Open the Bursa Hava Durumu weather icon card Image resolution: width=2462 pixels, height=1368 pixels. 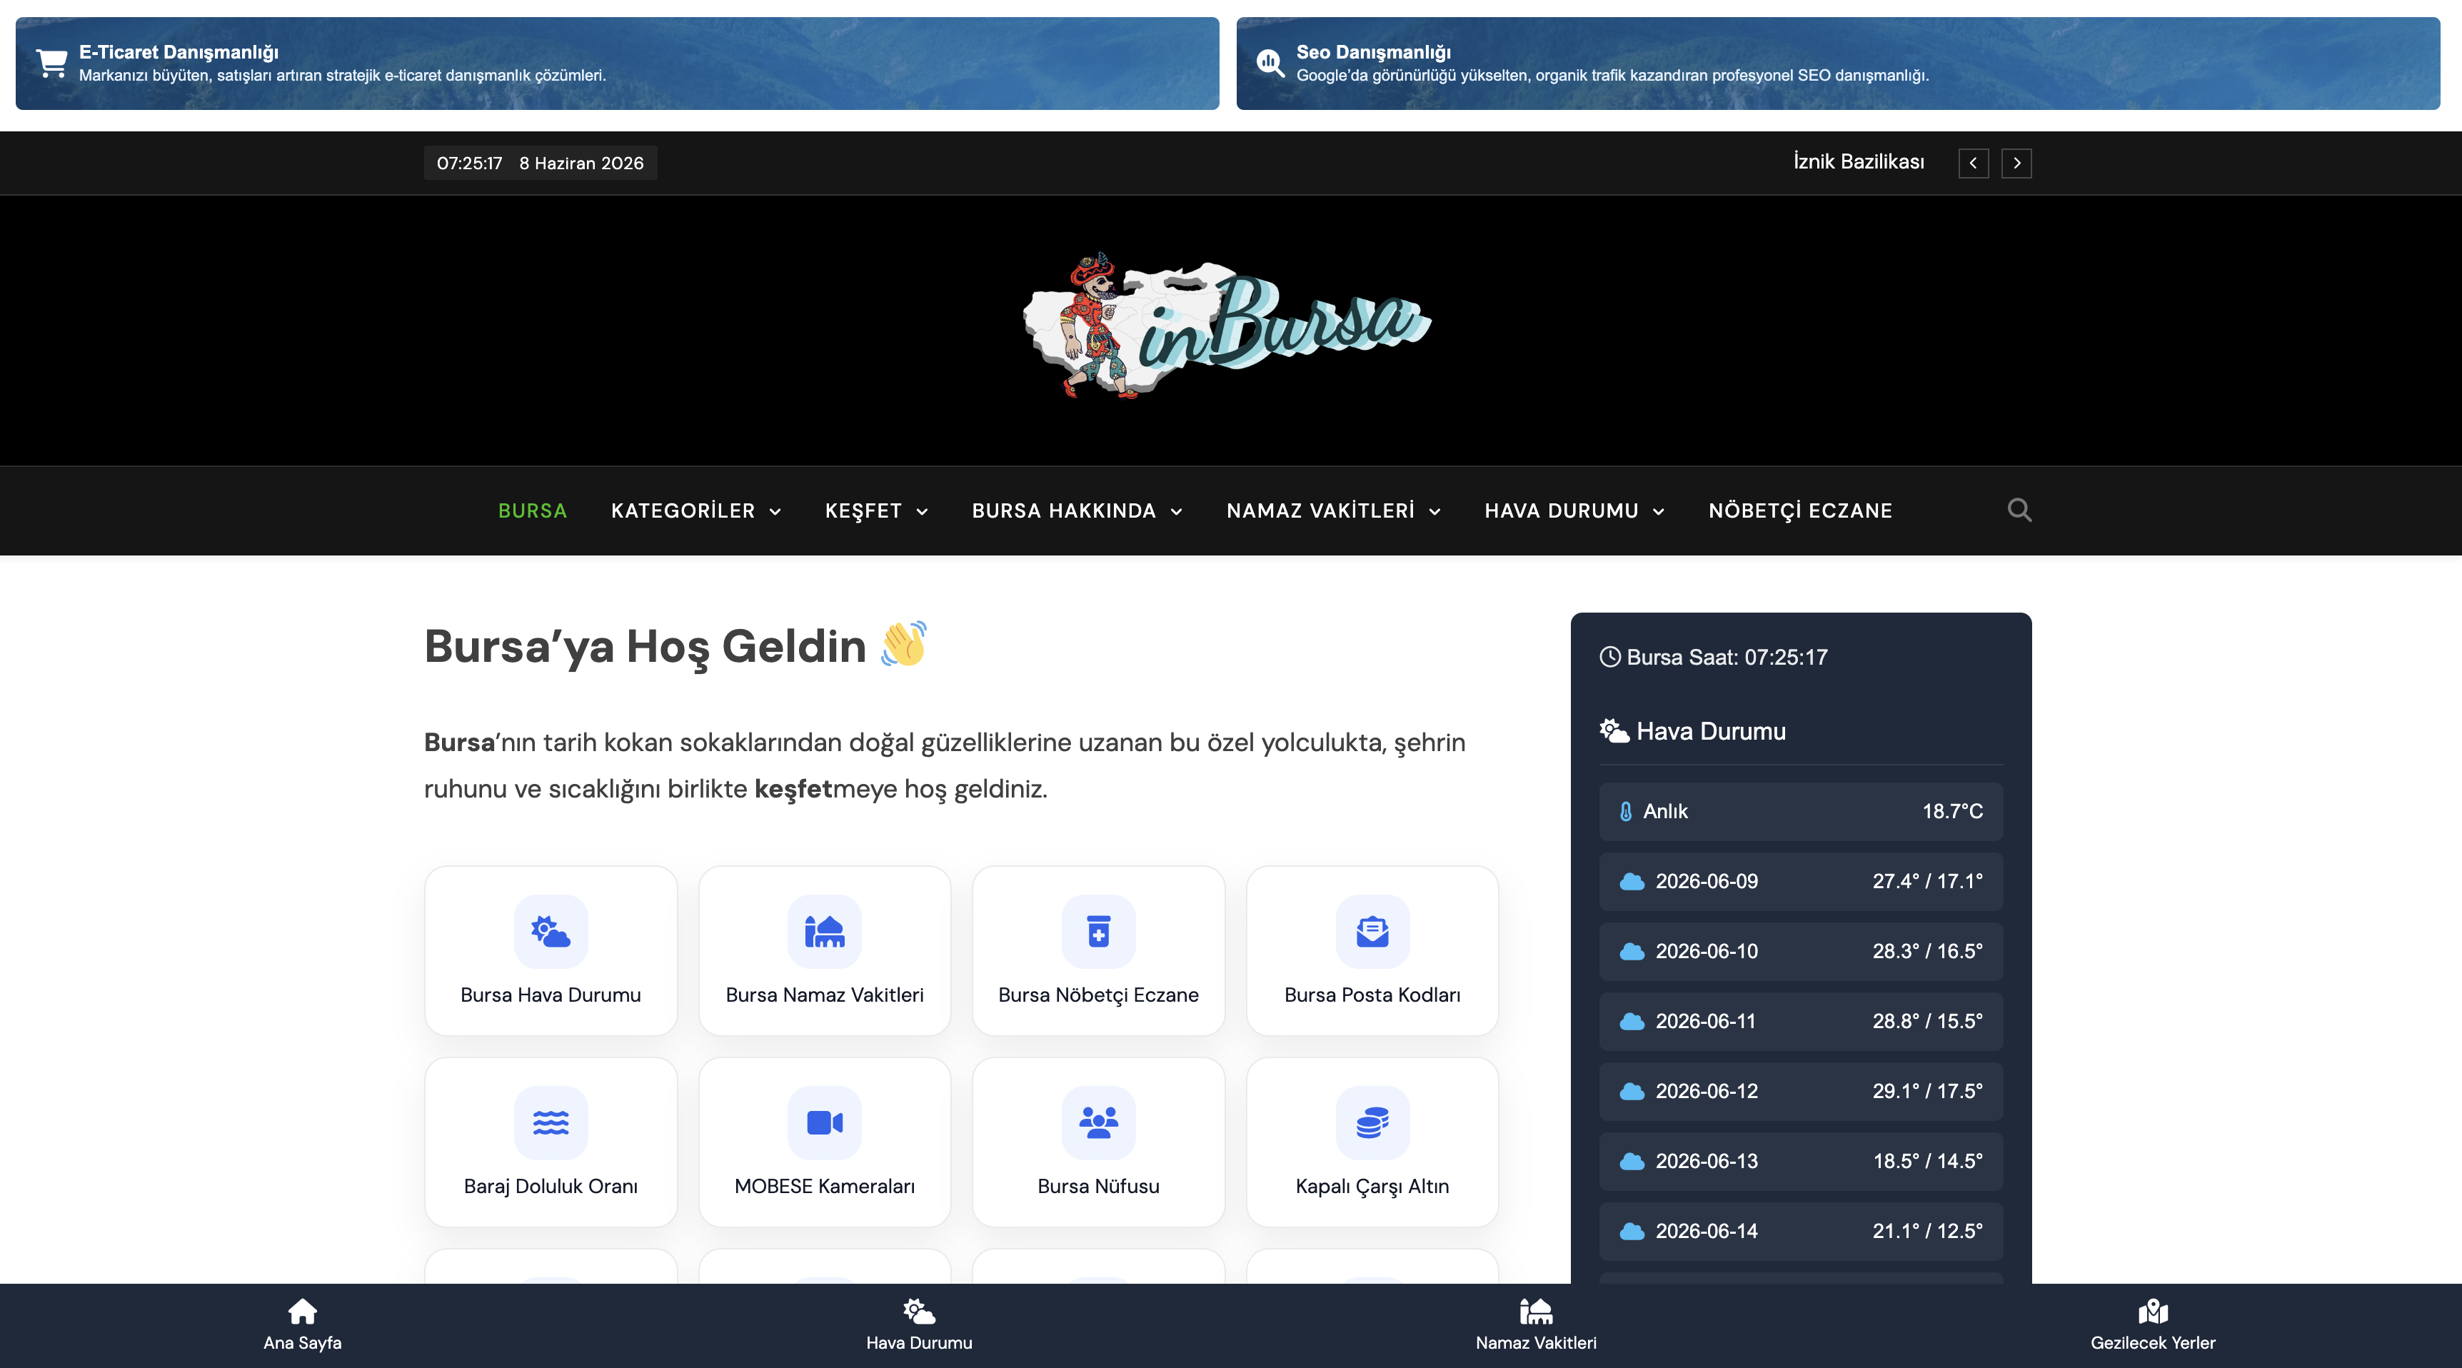coord(551,950)
